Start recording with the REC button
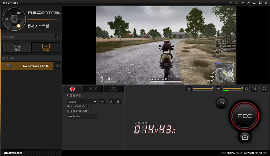 (x=245, y=116)
